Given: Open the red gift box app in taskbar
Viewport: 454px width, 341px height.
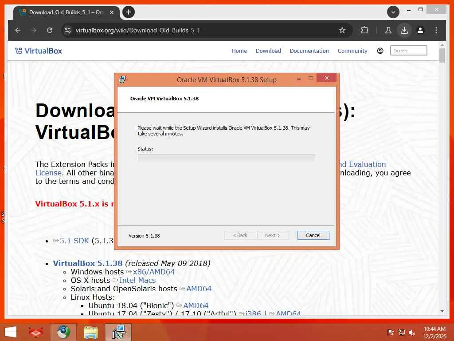Looking at the screenshot, I should pyautogui.click(x=35, y=332).
